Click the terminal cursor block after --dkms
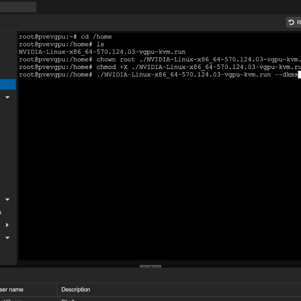 [299, 75]
